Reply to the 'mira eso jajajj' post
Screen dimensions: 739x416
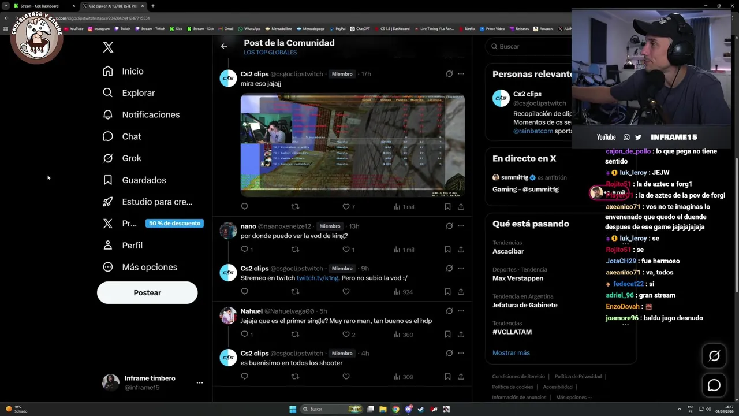pos(244,206)
